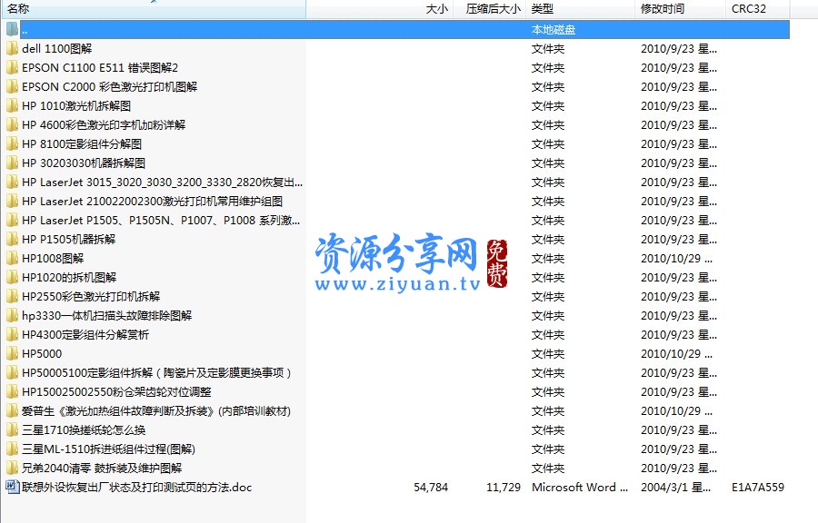Click the 兄弟2040清零 鼓拆装及维护图解 folder icon
The width and height of the screenshot is (818, 523).
point(12,468)
